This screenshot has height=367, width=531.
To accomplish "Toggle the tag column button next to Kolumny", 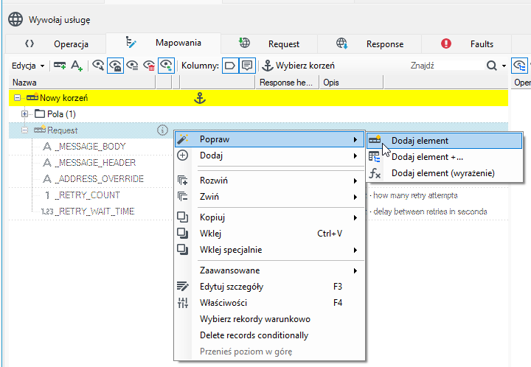I will click(x=230, y=66).
